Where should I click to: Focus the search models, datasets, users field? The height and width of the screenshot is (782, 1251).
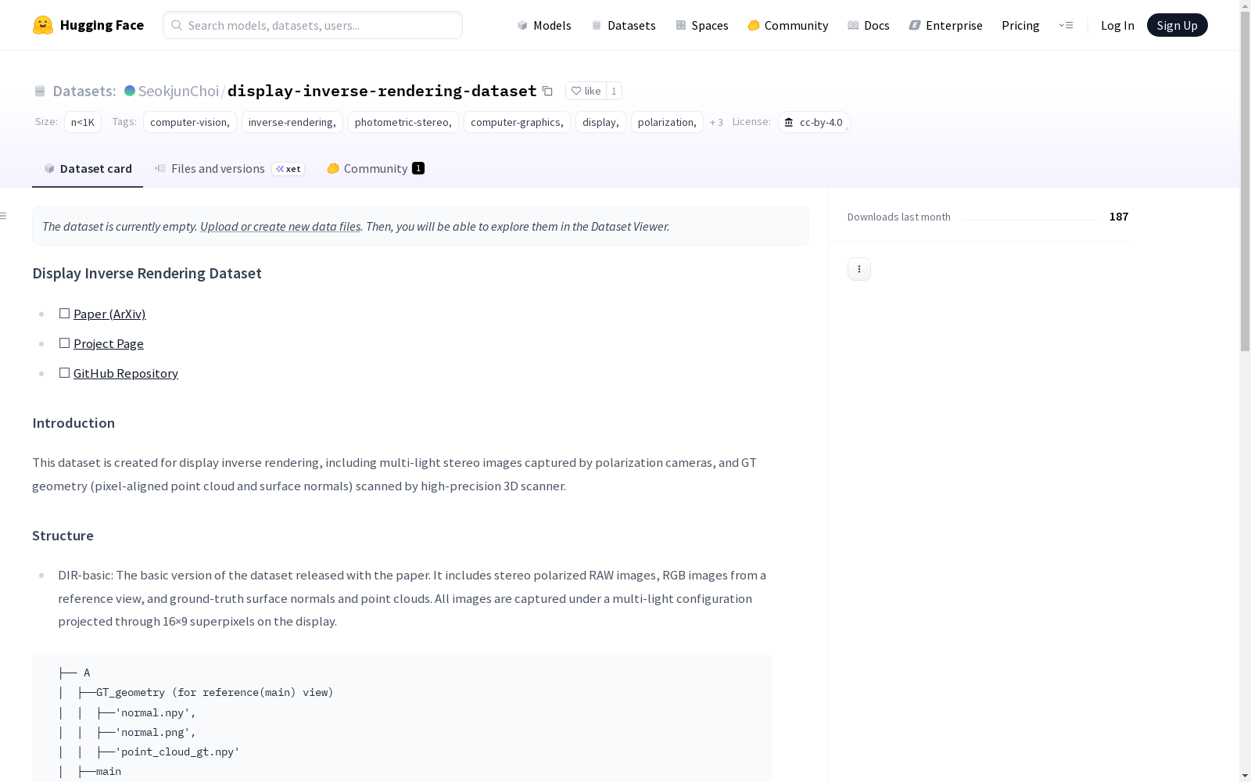coord(313,25)
